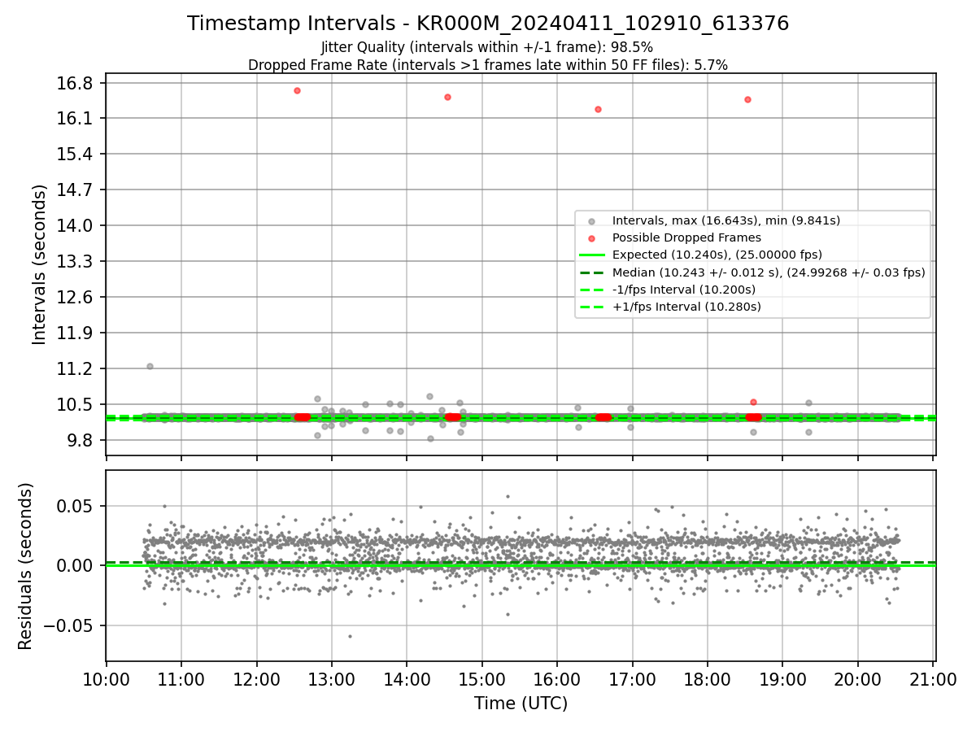
Task: Click the 10:00 time tick label
Action: click(x=106, y=678)
